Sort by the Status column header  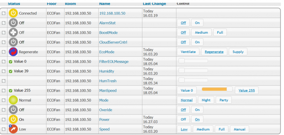(14, 4)
